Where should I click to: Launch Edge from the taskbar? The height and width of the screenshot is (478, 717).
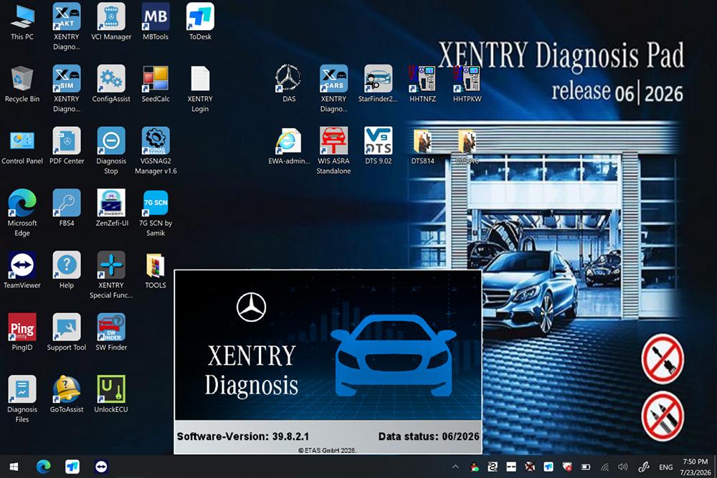pyautogui.click(x=44, y=467)
